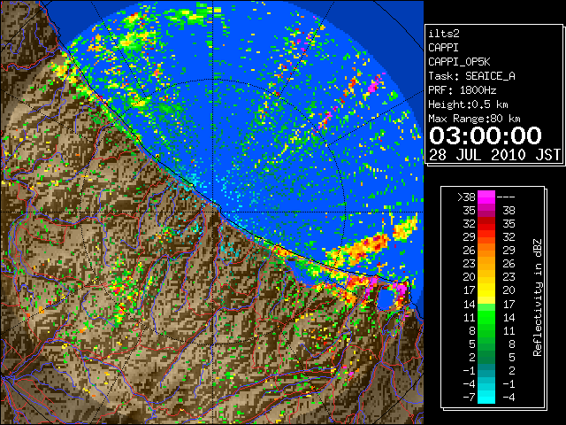Image resolution: width=566 pixels, height=425 pixels.
Task: Click the yellow 17 dBZ legend color
Action: point(486,290)
